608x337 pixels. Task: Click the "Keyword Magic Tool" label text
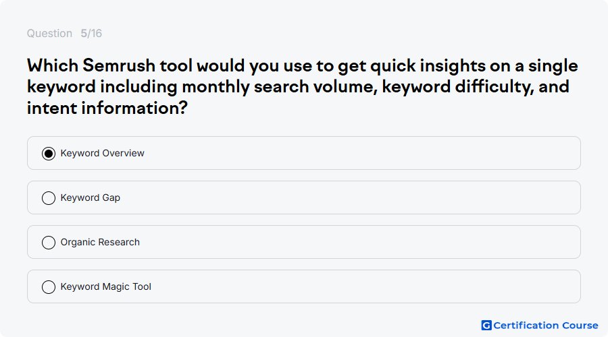106,286
